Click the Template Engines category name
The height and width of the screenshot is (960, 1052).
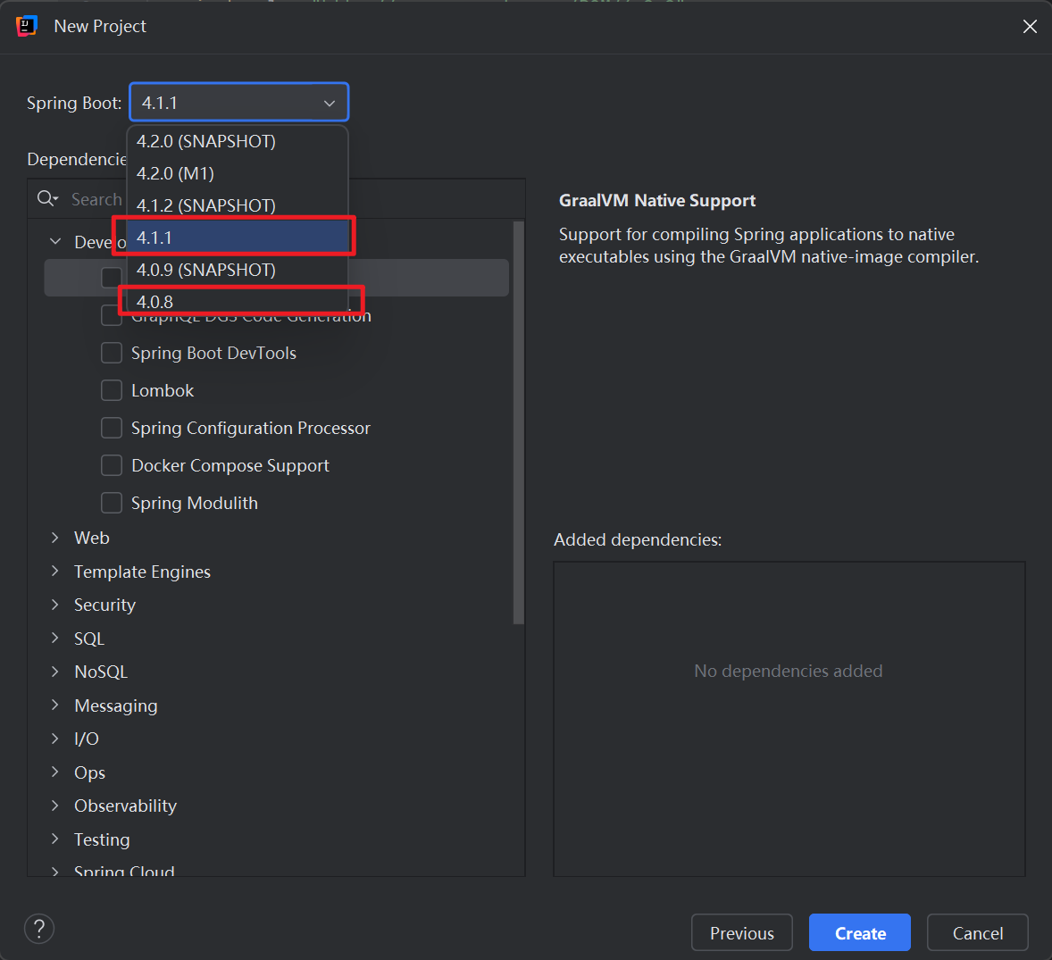142,572
